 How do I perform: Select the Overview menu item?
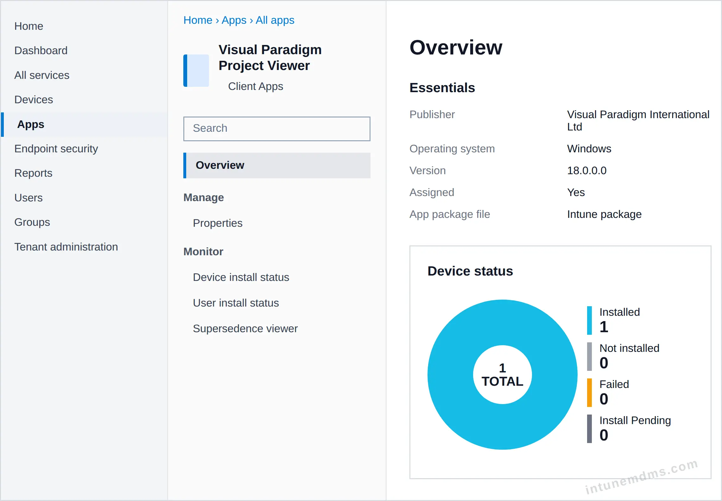[x=277, y=166]
